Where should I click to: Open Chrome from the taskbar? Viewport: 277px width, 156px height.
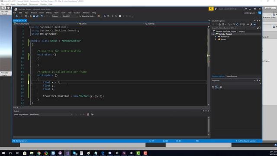pyautogui.click(x=39, y=153)
